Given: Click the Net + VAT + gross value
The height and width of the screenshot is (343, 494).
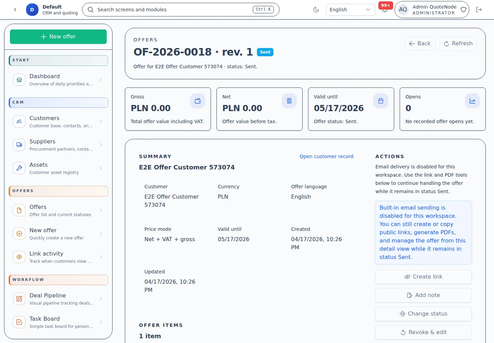Looking at the screenshot, I should click(169, 239).
